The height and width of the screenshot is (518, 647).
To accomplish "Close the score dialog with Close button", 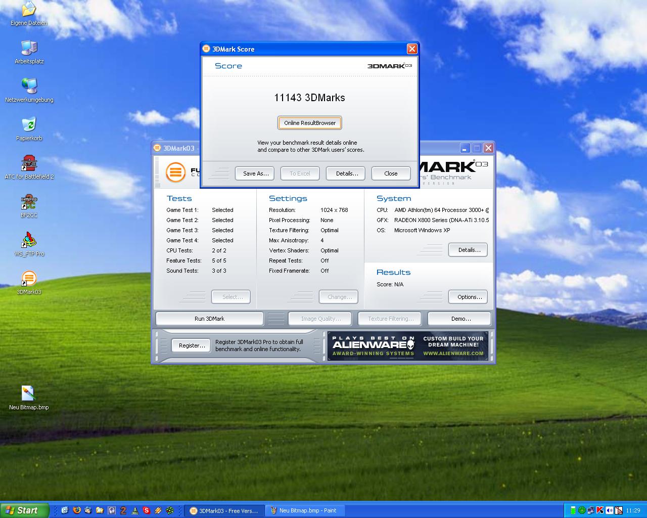I will pos(391,174).
